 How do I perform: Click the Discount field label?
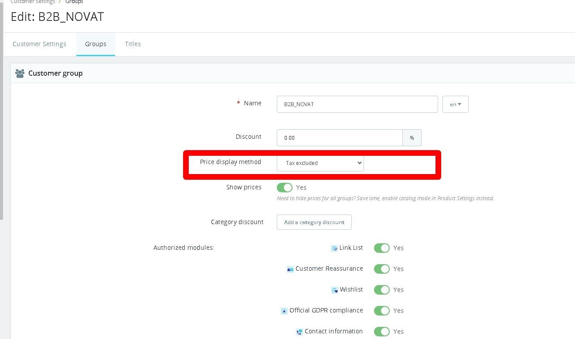248,137
